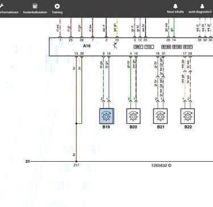Select the B22 sensor symbol
Image resolution: width=213 pixels, height=207 pixels.
pos(187,116)
